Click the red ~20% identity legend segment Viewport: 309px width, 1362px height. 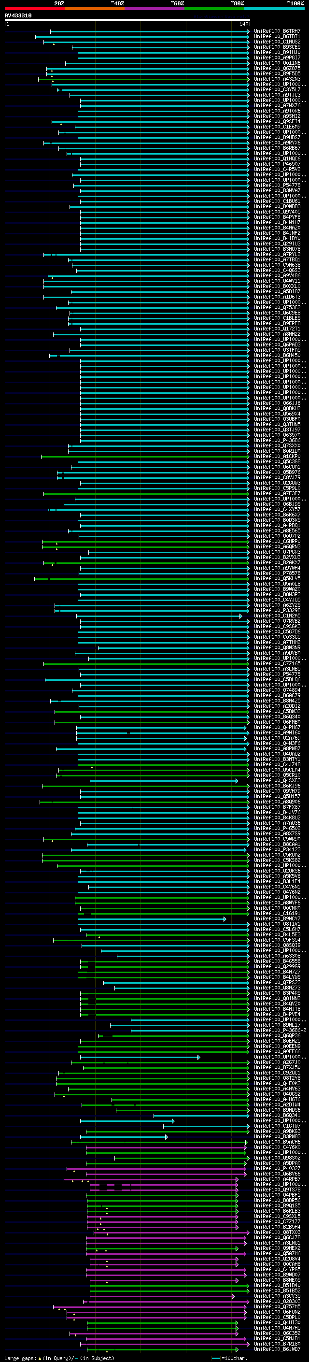pos(34,9)
